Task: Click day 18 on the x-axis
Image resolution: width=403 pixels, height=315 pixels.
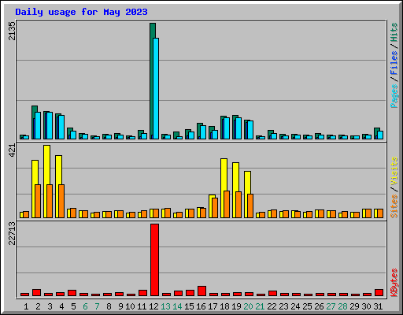Action: pos(224,306)
